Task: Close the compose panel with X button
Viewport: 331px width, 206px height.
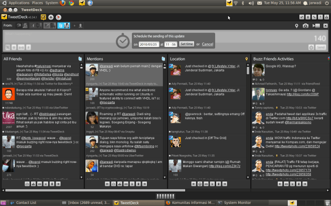Action: pos(325,25)
